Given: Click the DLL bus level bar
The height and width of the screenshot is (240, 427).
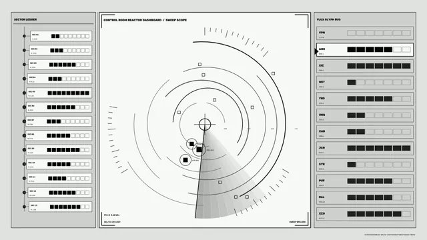Looking at the screenshot, I should pos(379,197).
